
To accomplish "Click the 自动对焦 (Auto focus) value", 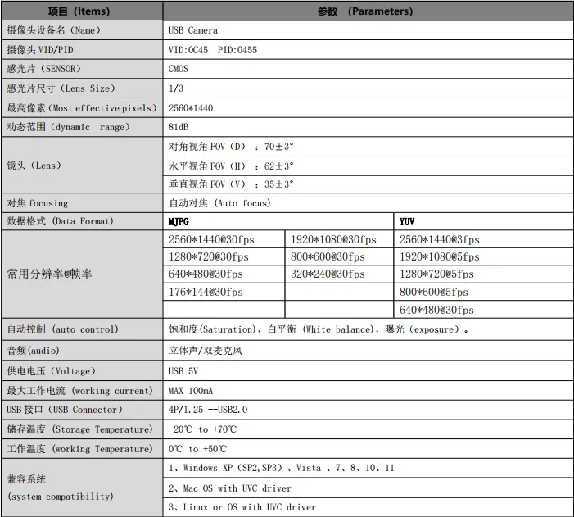I will (x=219, y=203).
